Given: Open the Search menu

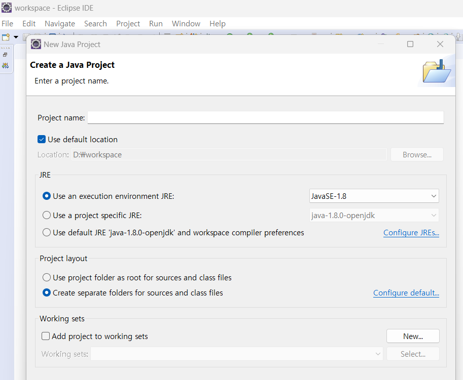Looking at the screenshot, I should (x=95, y=24).
